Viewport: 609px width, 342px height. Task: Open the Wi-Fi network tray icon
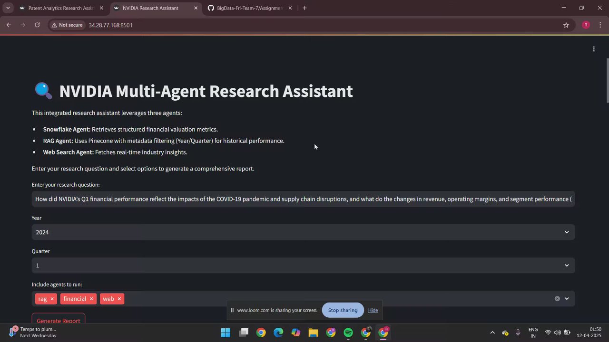[548, 332]
